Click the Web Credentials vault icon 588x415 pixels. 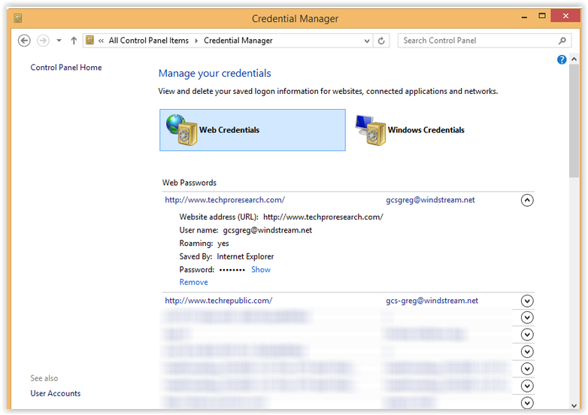[x=180, y=130]
